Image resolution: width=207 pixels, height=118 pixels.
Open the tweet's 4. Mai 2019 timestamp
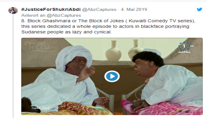coord(134,9)
